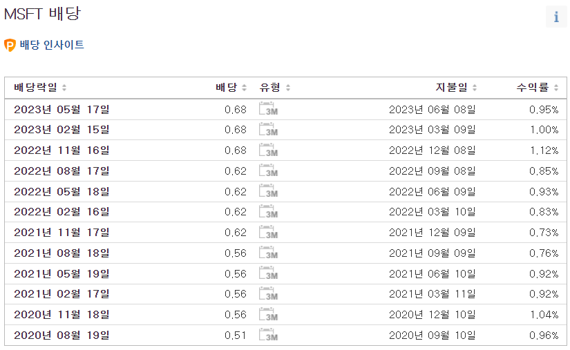Screen dimensions: 570x350
Task: Click 3M icon in 2021년 11월 17일 row
Action: (268, 233)
